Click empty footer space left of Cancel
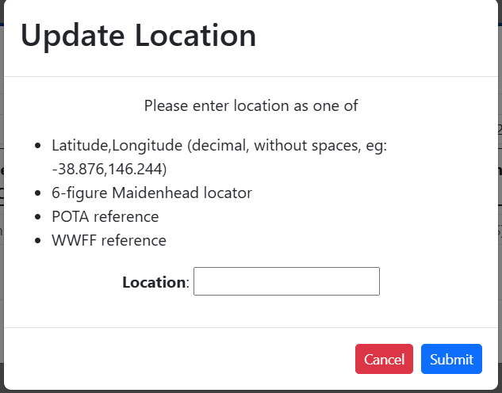Viewport: 502px width, 393px height. [x=174, y=359]
